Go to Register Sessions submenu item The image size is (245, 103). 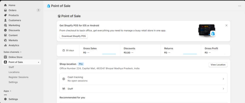click(18, 77)
